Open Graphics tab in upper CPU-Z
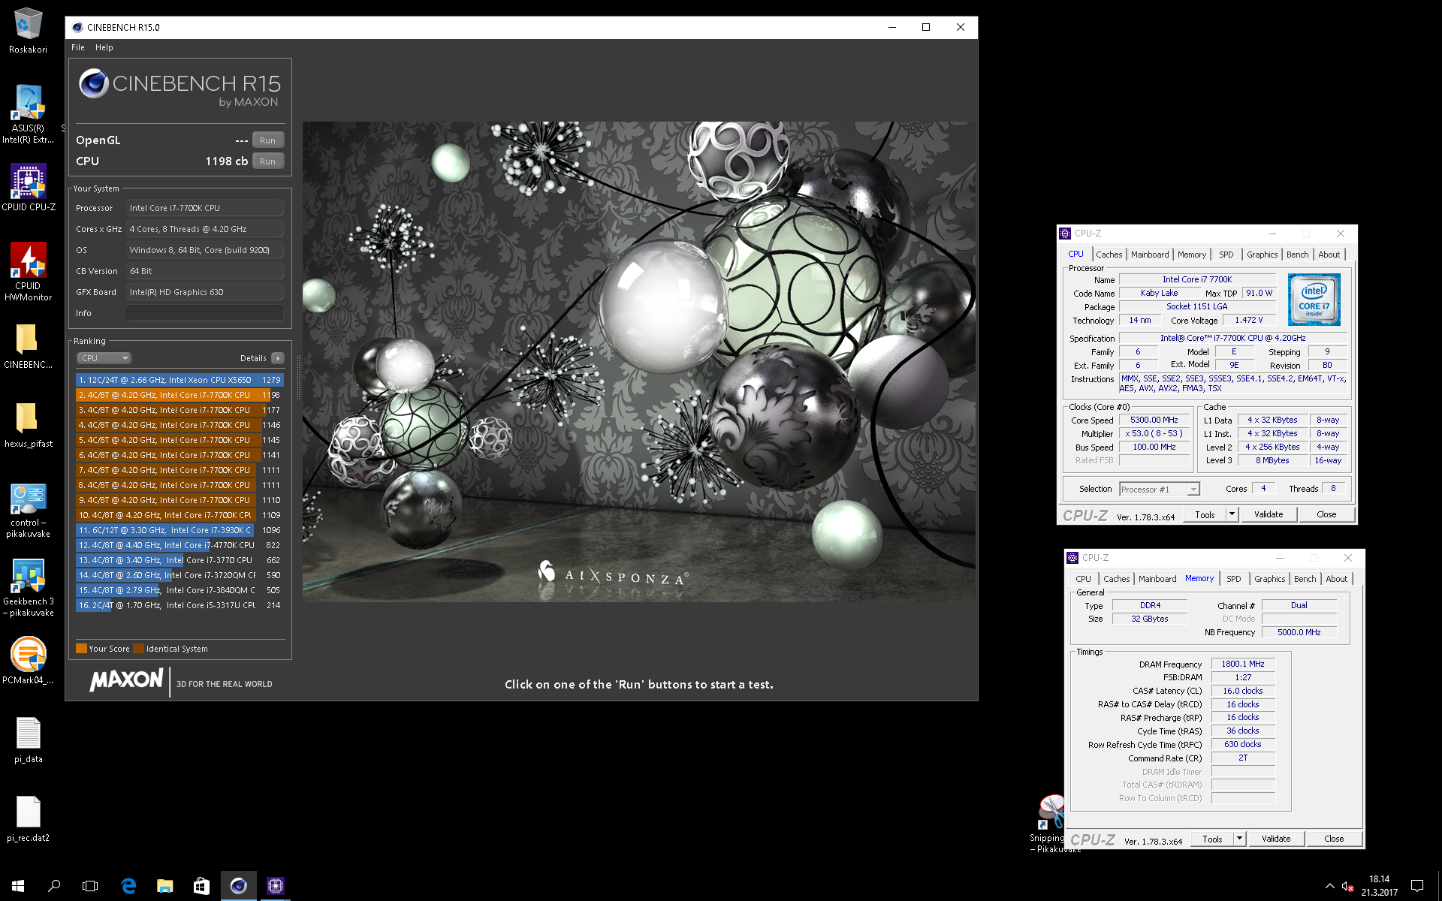Image resolution: width=1442 pixels, height=901 pixels. 1262,255
